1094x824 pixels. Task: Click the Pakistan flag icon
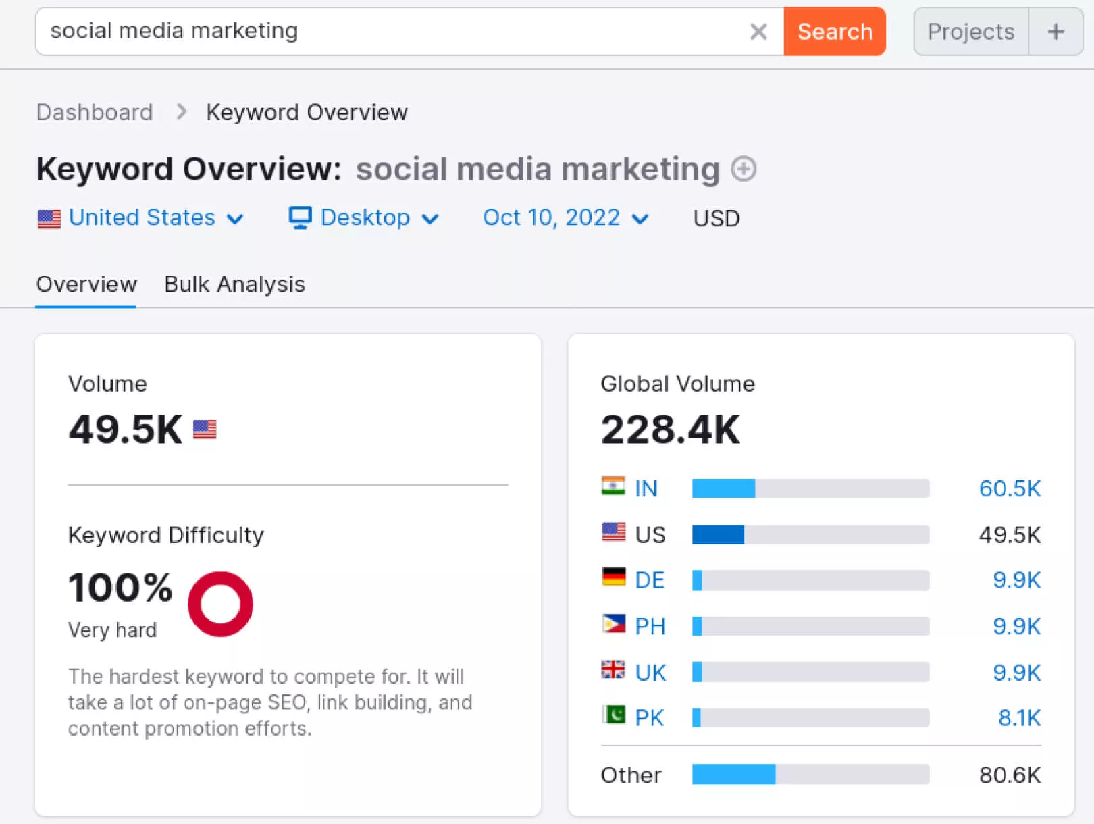coord(613,715)
